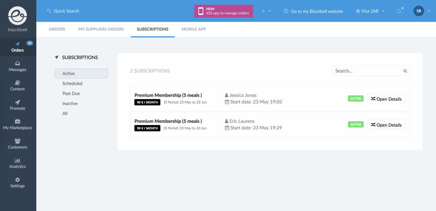Select the Active subscriptions filter
Viewport: 436px width, 211px height.
coord(81,74)
